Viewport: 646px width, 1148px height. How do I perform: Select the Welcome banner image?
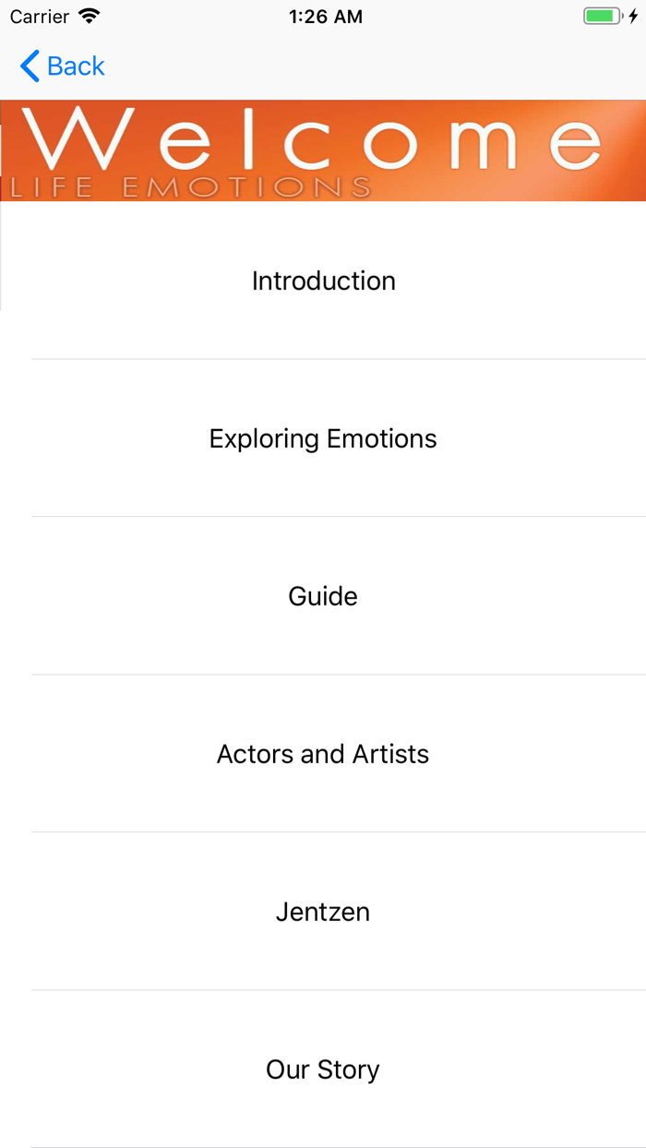pos(323,150)
